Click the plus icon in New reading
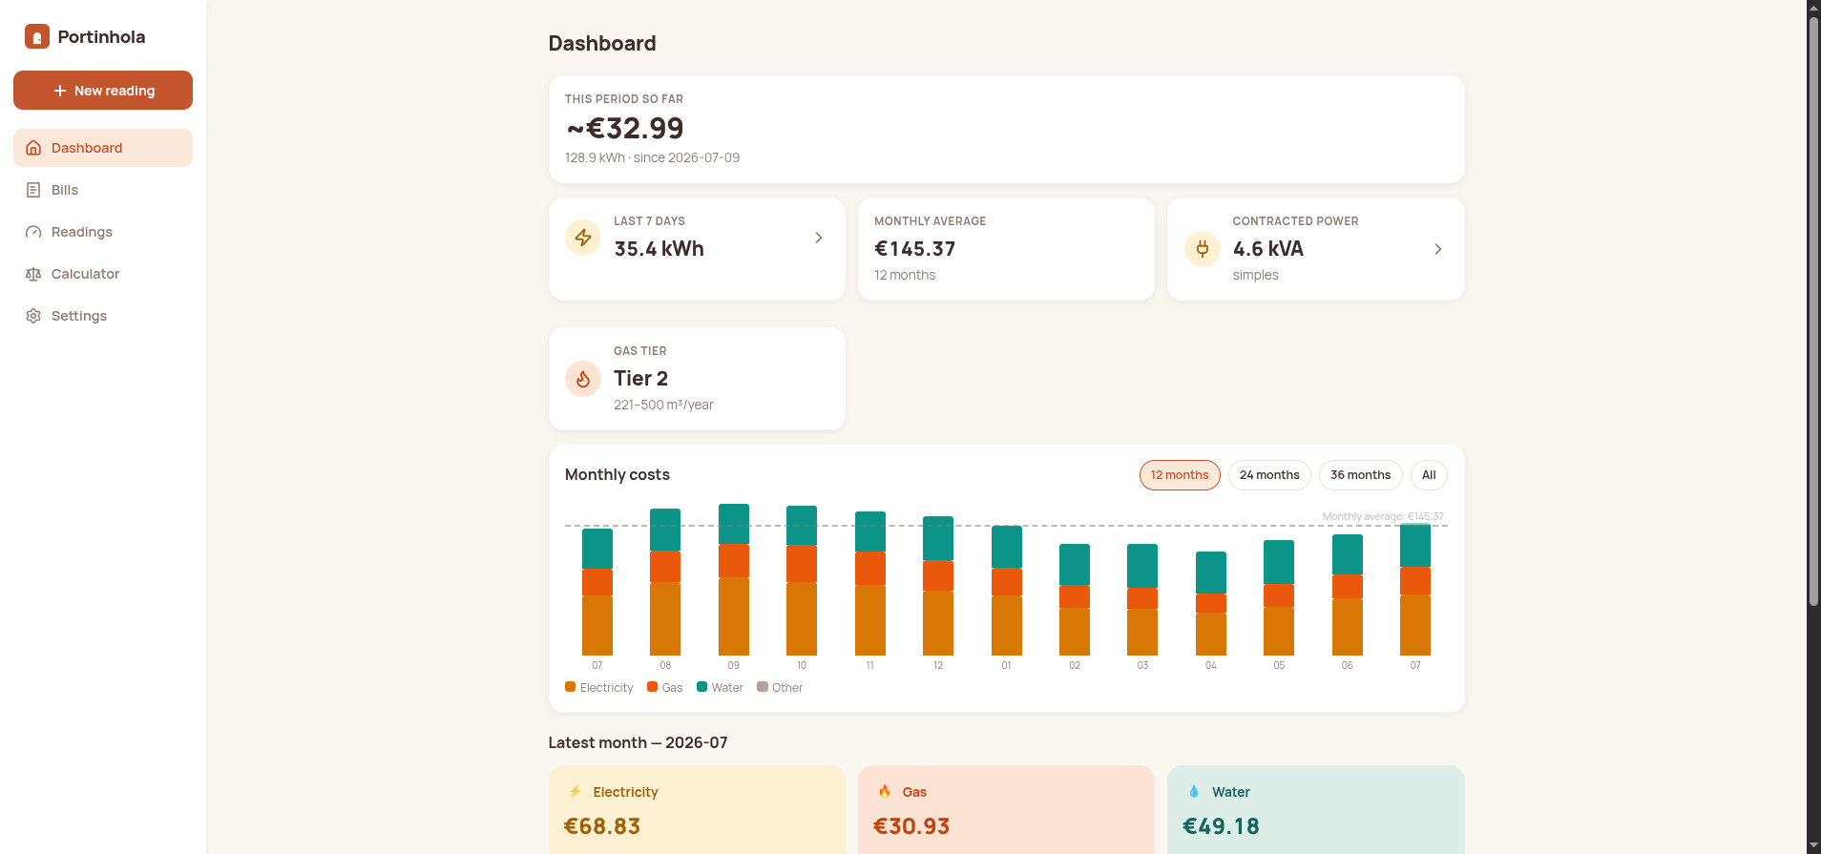 [60, 91]
